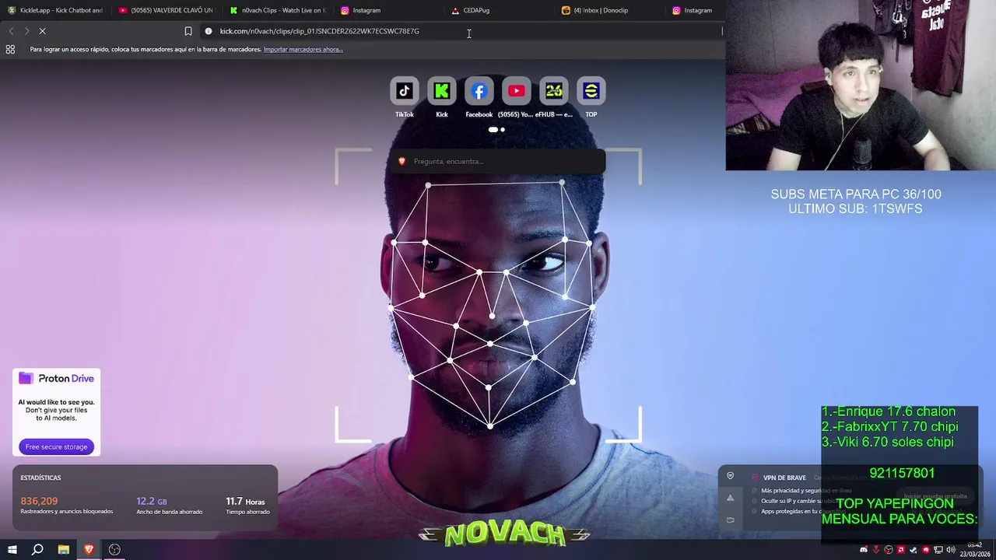This screenshot has width=996, height=560.
Task: Click the 11.7 Horas time saved figure
Action: click(245, 501)
